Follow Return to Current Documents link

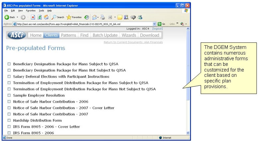point(133,42)
